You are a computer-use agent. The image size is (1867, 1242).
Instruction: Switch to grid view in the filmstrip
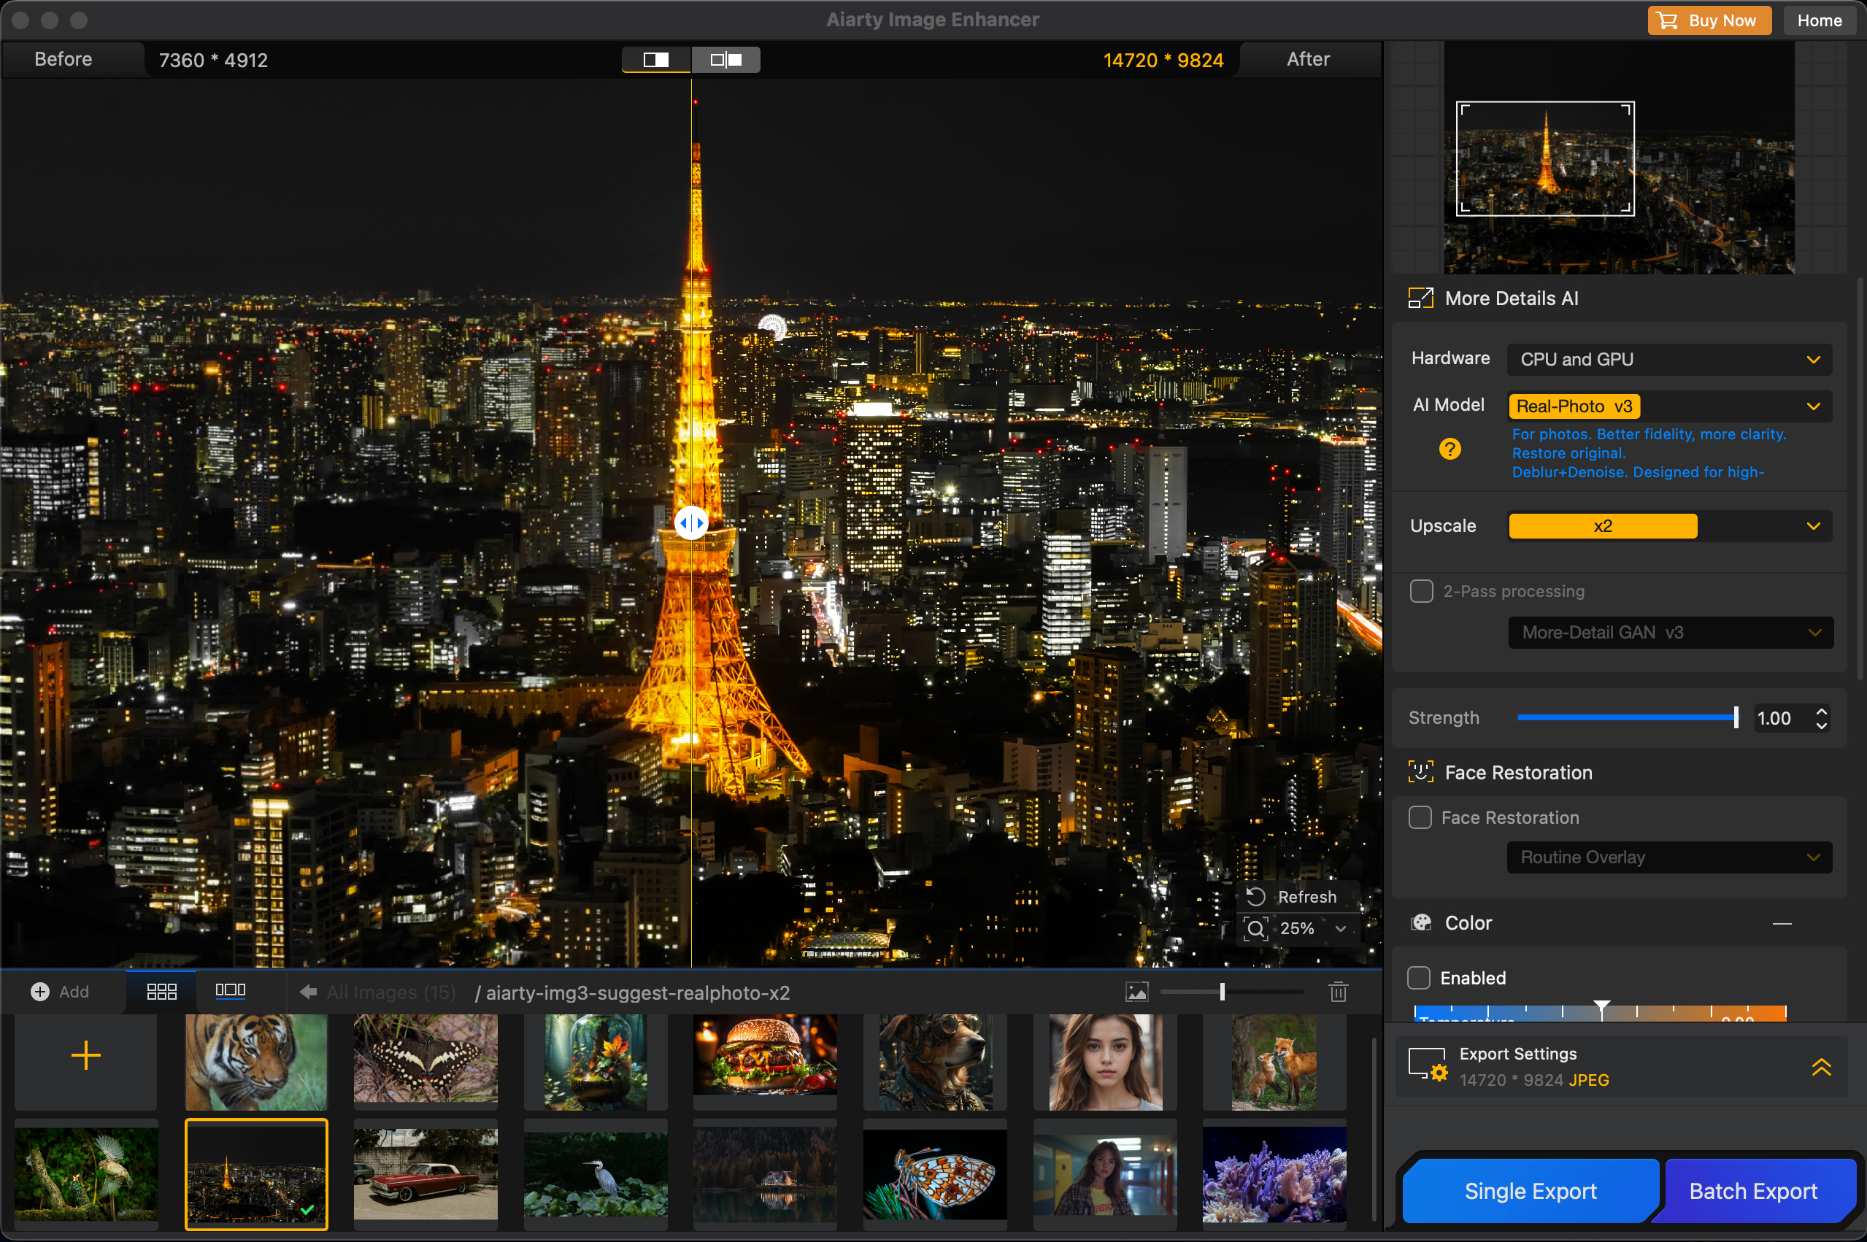pyautogui.click(x=161, y=991)
